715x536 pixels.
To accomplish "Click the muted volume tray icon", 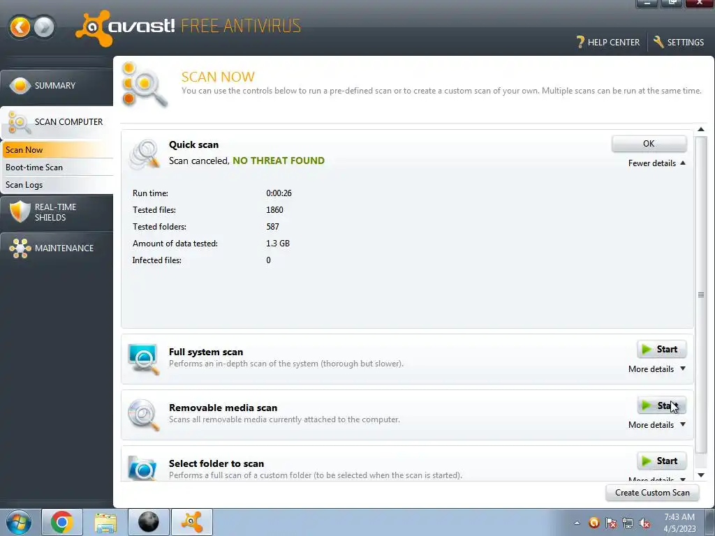I will click(644, 523).
